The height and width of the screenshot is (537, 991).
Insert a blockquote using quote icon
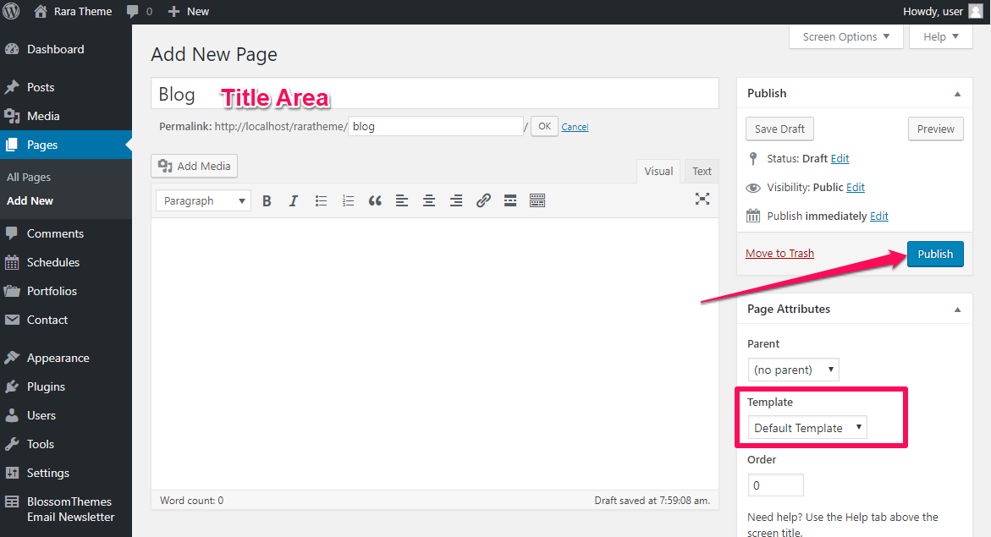pos(375,201)
